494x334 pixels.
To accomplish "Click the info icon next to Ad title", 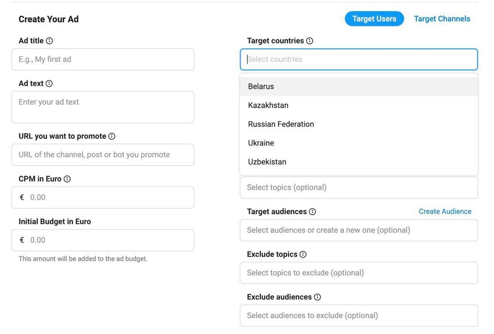I will point(49,41).
